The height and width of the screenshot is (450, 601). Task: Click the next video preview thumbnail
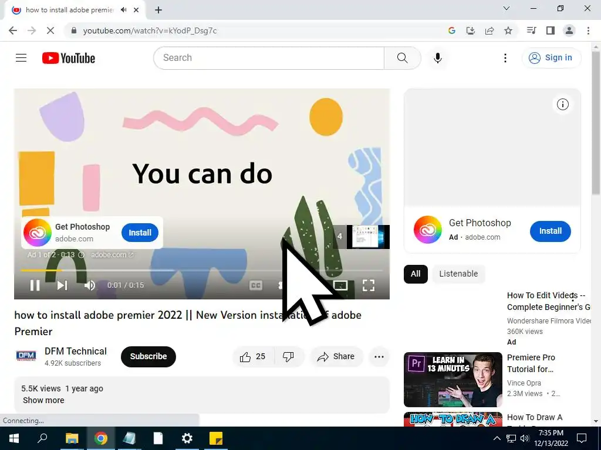click(x=368, y=237)
